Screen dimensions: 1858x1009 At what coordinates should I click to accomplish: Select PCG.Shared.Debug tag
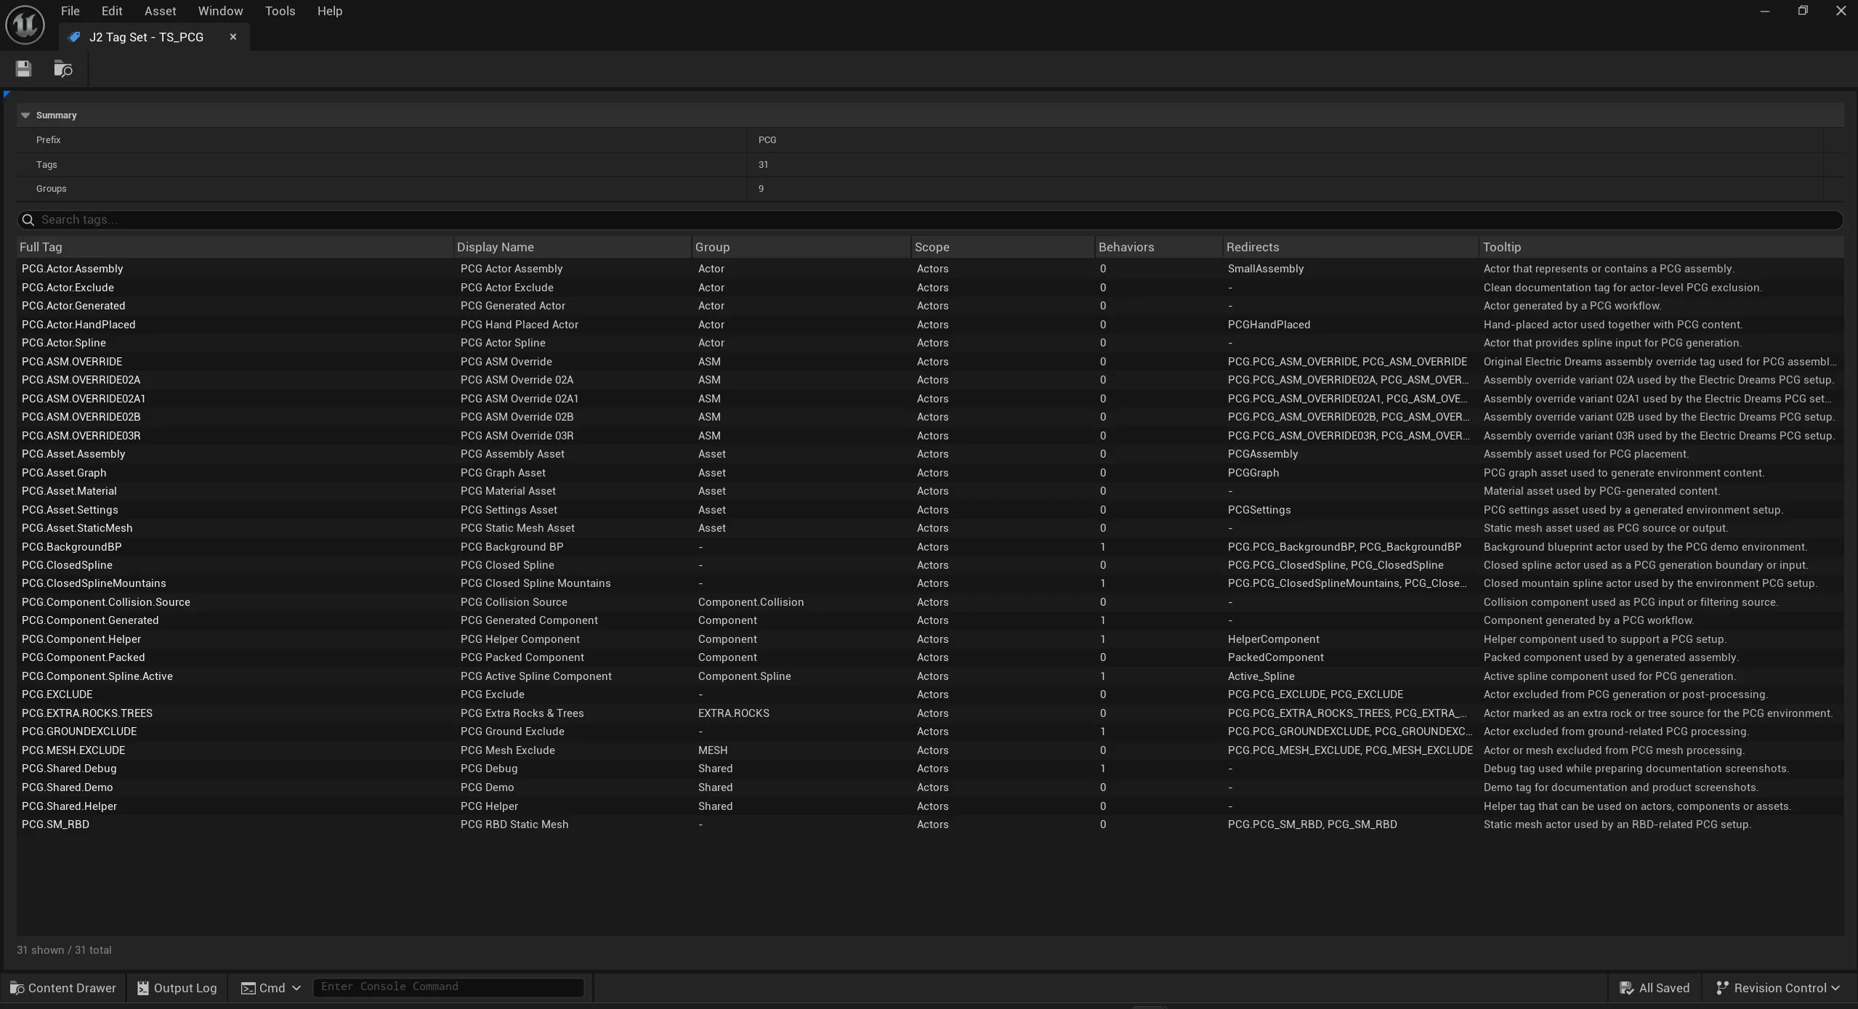(x=69, y=769)
